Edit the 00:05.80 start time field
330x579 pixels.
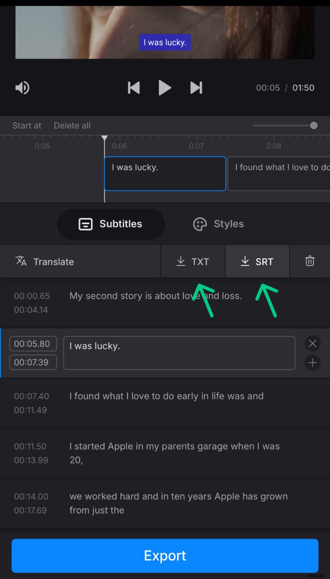point(33,343)
